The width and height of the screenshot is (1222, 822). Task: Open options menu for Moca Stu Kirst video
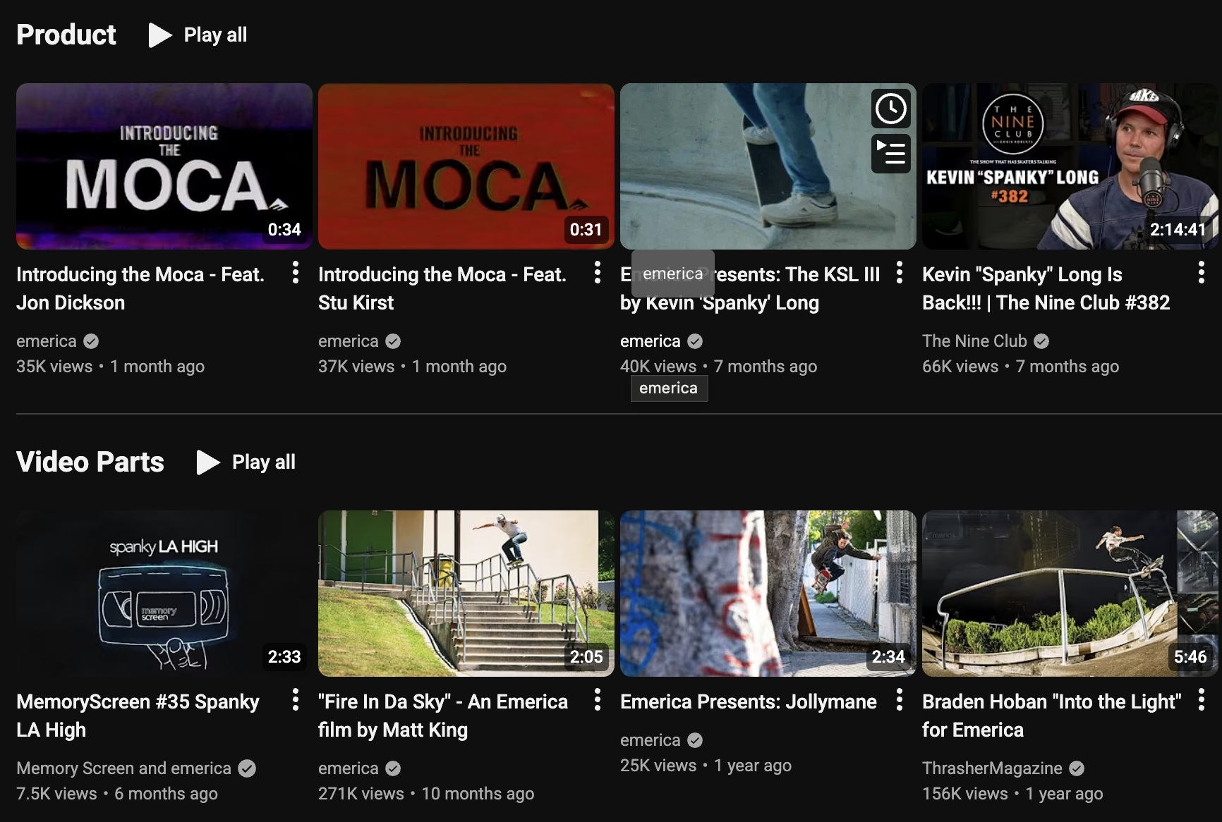[598, 272]
